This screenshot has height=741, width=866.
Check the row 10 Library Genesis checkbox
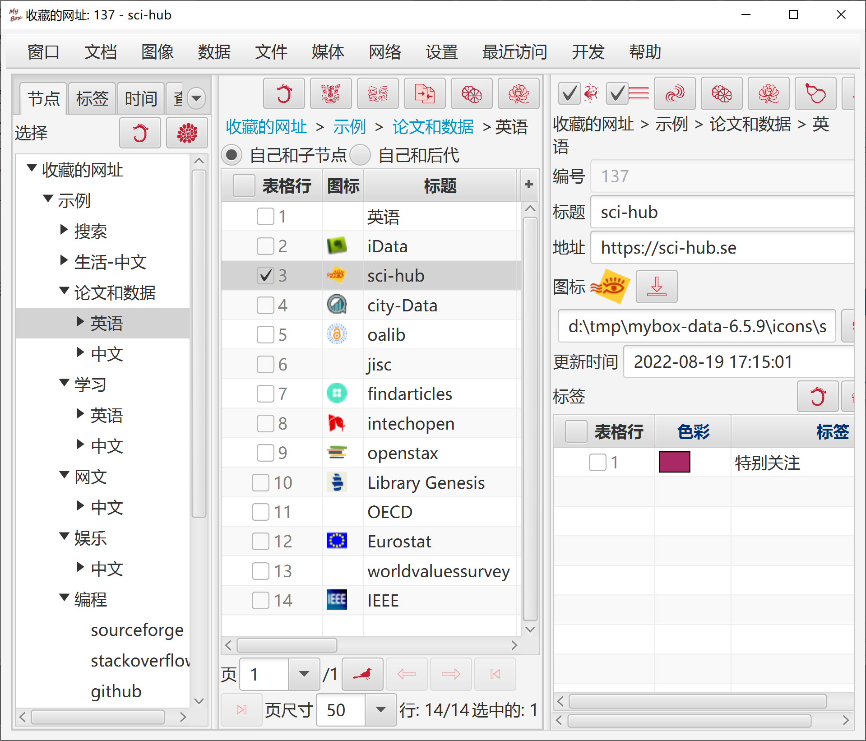click(x=260, y=482)
